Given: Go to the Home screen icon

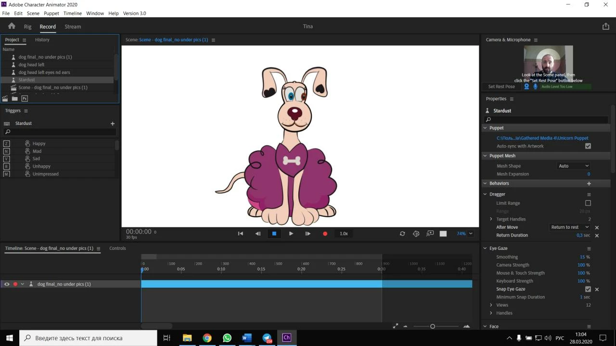Looking at the screenshot, I should click(x=12, y=26).
